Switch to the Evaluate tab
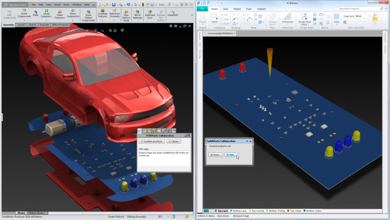Image resolution: width=390 pixels, height=220 pixels. coord(44,25)
